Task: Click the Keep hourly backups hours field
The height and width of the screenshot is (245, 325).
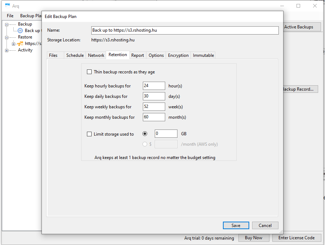Action: point(154,86)
